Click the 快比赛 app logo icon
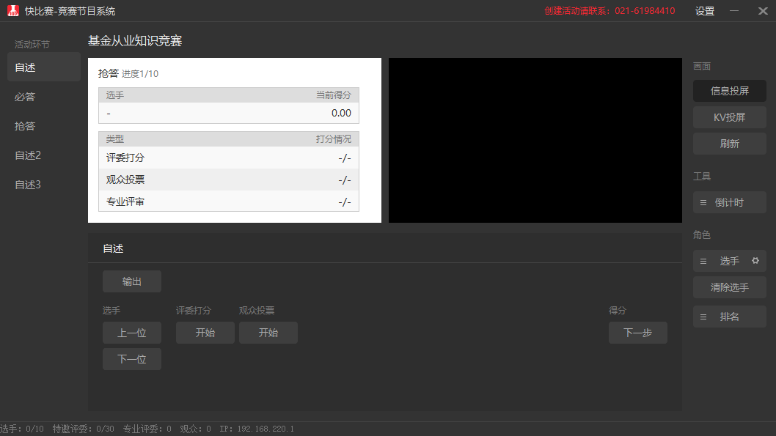This screenshot has height=436, width=776. point(13,10)
